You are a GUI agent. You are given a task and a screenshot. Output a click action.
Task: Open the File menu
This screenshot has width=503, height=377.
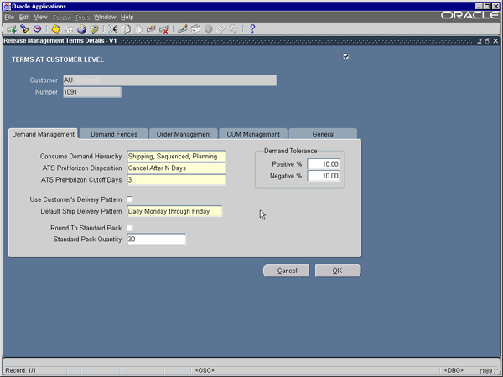(x=9, y=17)
